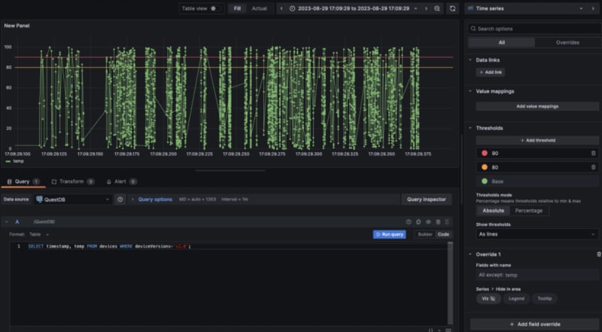Click the query editor vertical scrollbar
This screenshot has height=332, width=602.
pyautogui.click(x=450, y=283)
